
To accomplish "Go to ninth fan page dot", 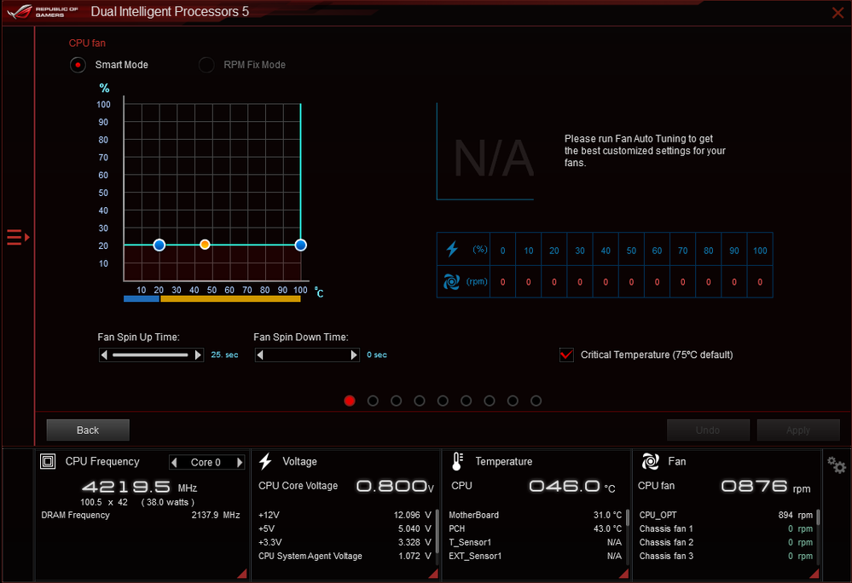I will coord(536,401).
